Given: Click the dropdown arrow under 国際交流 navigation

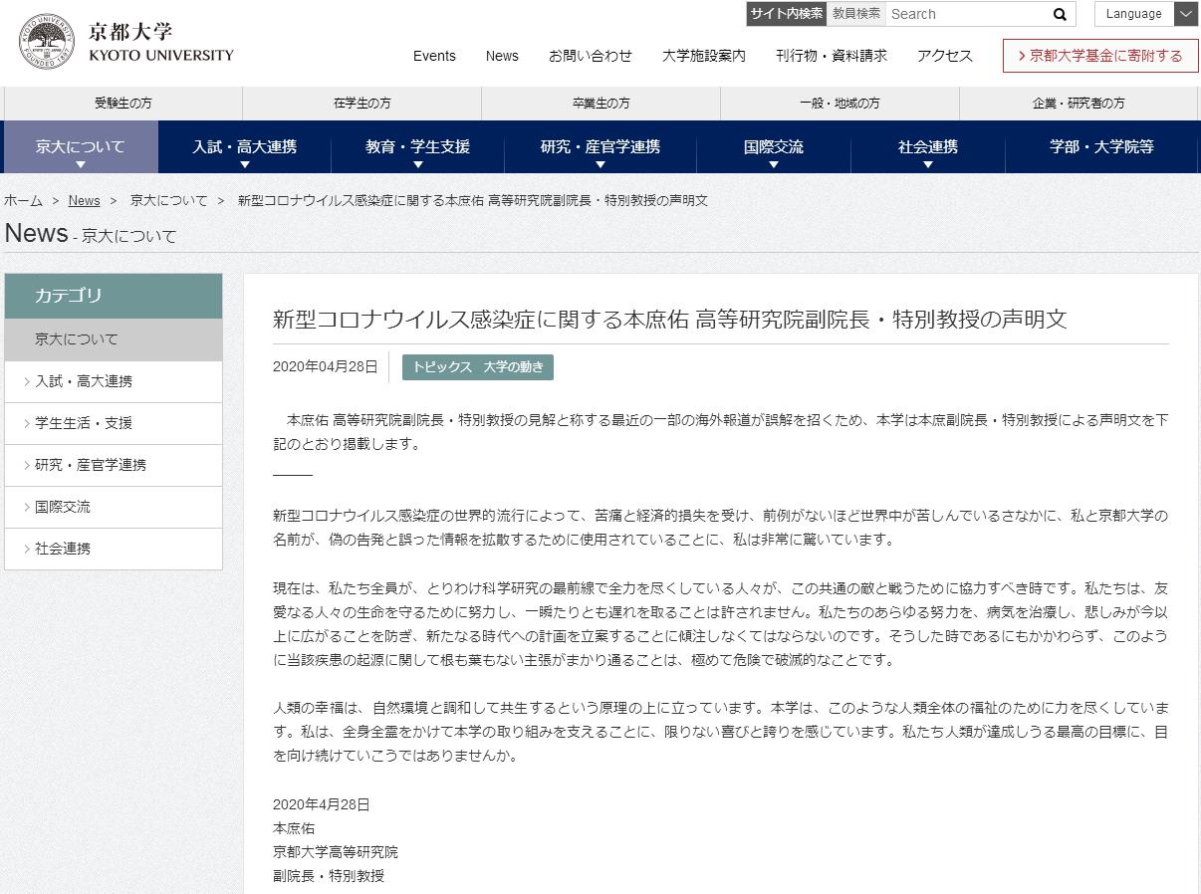Looking at the screenshot, I should point(774,163).
